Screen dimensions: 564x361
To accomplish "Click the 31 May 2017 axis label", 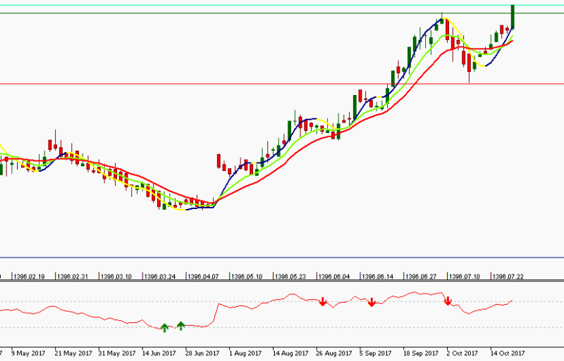I will (x=117, y=353).
